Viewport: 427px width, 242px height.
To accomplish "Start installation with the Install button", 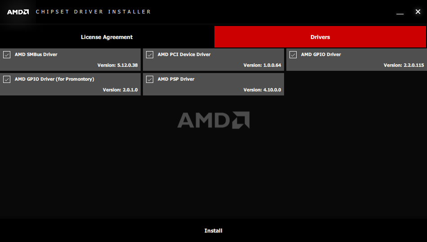I will (213, 231).
